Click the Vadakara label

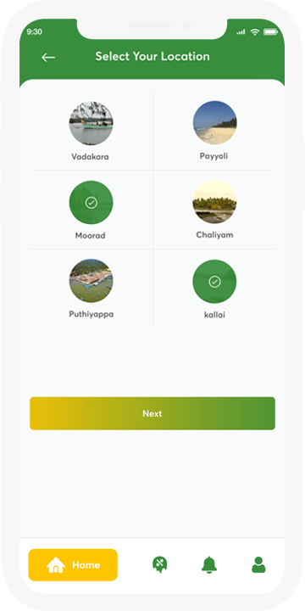click(91, 157)
